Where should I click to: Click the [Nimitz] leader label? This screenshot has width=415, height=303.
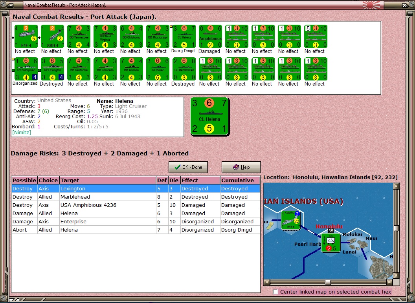pyautogui.click(x=22, y=132)
